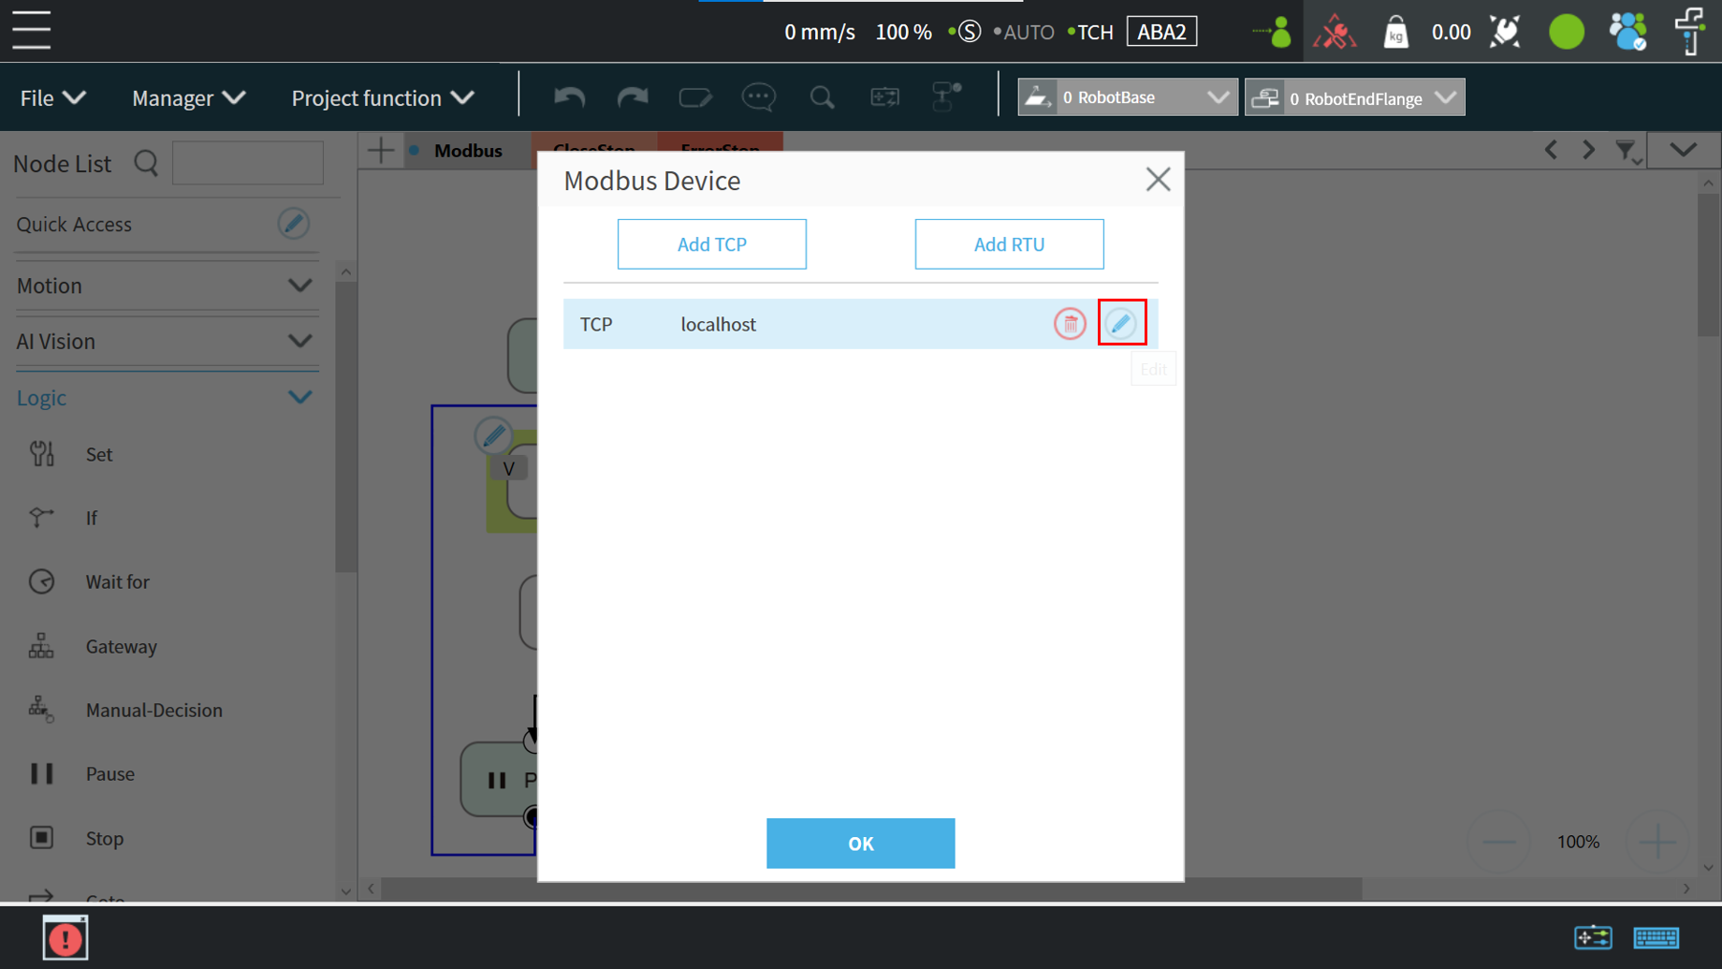The image size is (1722, 969).
Task: Open the File menu
Action: coord(52,97)
